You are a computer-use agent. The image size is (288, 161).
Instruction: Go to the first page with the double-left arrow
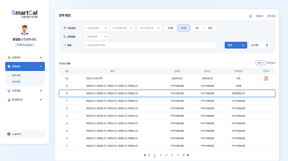coord(145,155)
